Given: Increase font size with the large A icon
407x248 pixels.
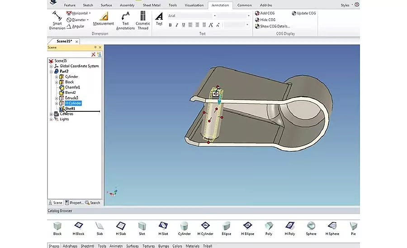Looking at the screenshot, I should coord(211,25).
